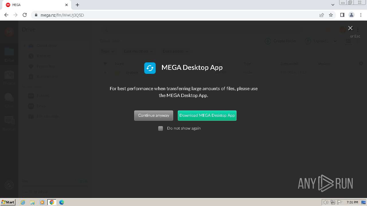Bookmark this tab with the star icon

click(331, 15)
